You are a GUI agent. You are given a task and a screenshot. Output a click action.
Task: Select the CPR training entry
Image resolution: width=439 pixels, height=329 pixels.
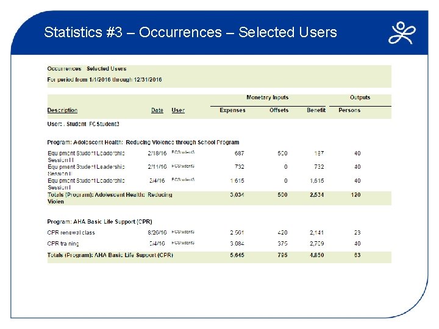point(204,243)
